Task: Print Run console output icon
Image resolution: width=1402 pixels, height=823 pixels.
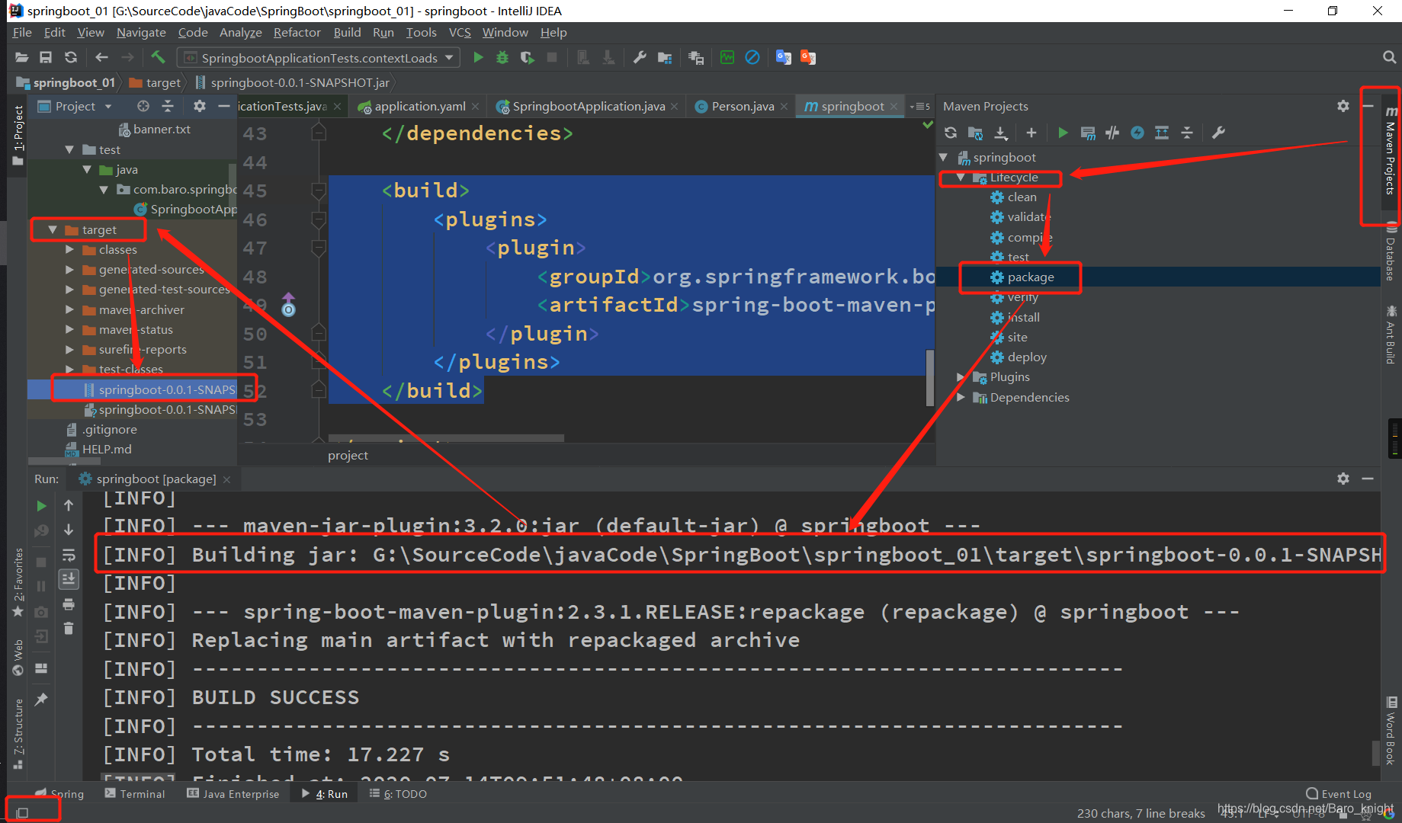Action: point(69,604)
